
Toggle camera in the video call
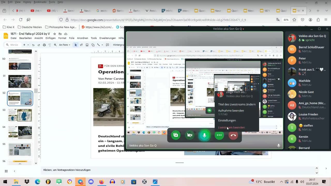pyautogui.click(x=190, y=135)
